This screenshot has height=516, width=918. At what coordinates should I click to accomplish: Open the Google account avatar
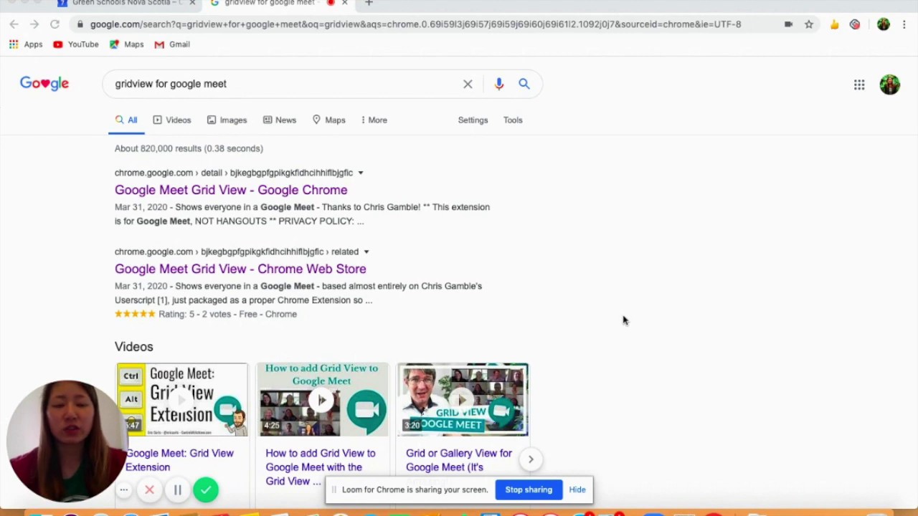click(889, 85)
